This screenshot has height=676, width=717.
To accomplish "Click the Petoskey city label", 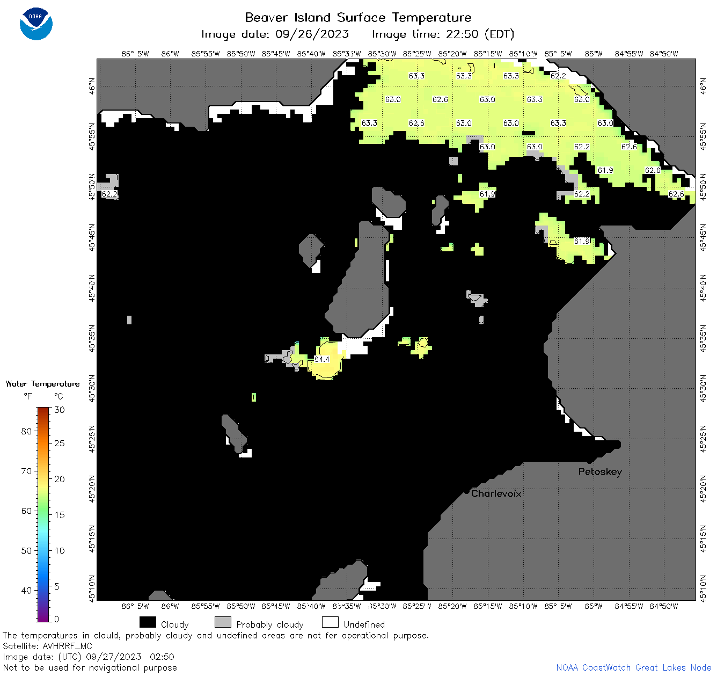I will 600,472.
